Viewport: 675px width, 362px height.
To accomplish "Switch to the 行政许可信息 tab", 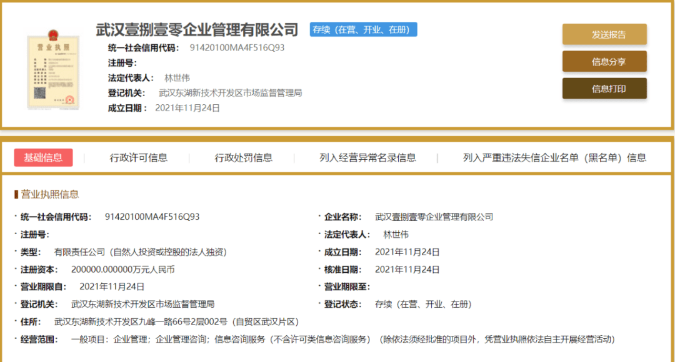I will point(139,158).
